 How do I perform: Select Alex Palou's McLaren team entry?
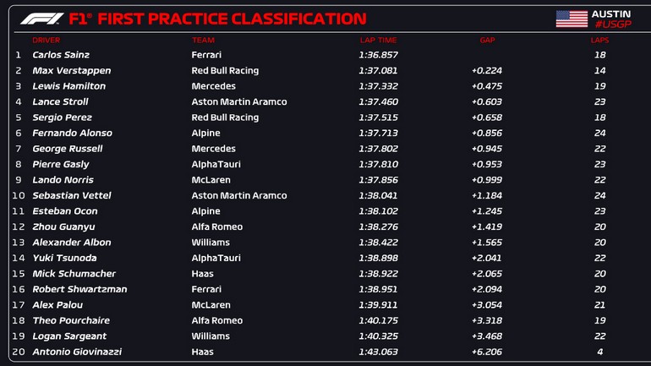211,305
